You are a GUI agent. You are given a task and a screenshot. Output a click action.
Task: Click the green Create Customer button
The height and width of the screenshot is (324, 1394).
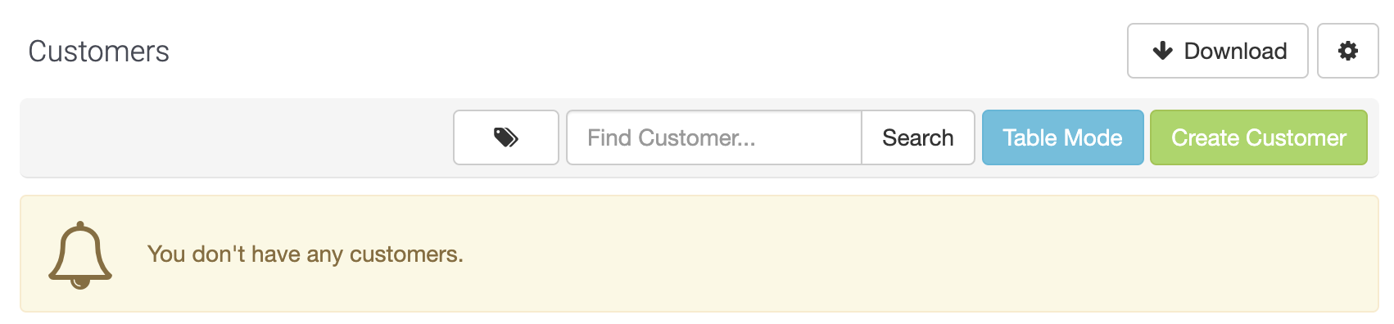pyautogui.click(x=1259, y=137)
